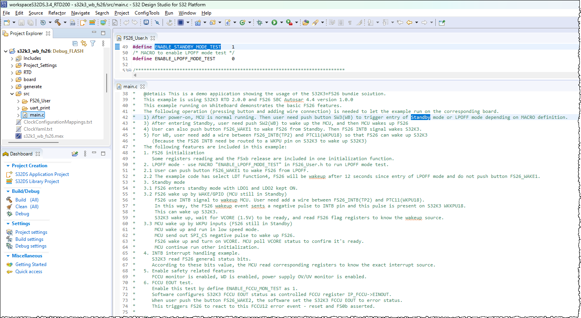
Task: Expand the FS26_User folder
Action: [x=18, y=101]
